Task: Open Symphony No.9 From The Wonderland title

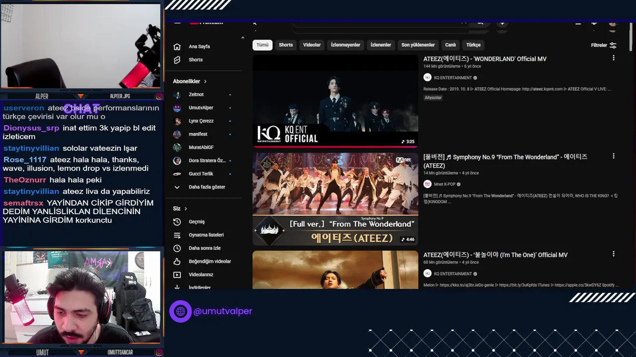Action: click(x=505, y=161)
